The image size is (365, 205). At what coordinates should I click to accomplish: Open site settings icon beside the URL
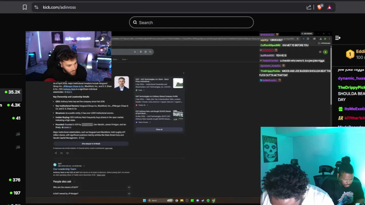coord(36,7)
